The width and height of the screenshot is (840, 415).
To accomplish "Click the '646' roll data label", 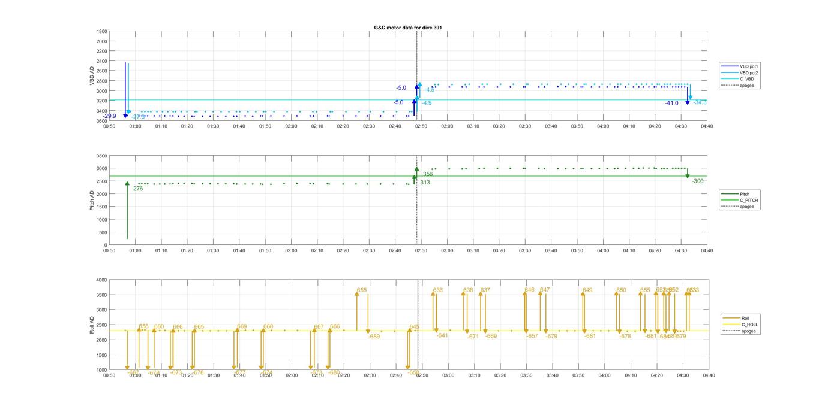I will pos(529,290).
